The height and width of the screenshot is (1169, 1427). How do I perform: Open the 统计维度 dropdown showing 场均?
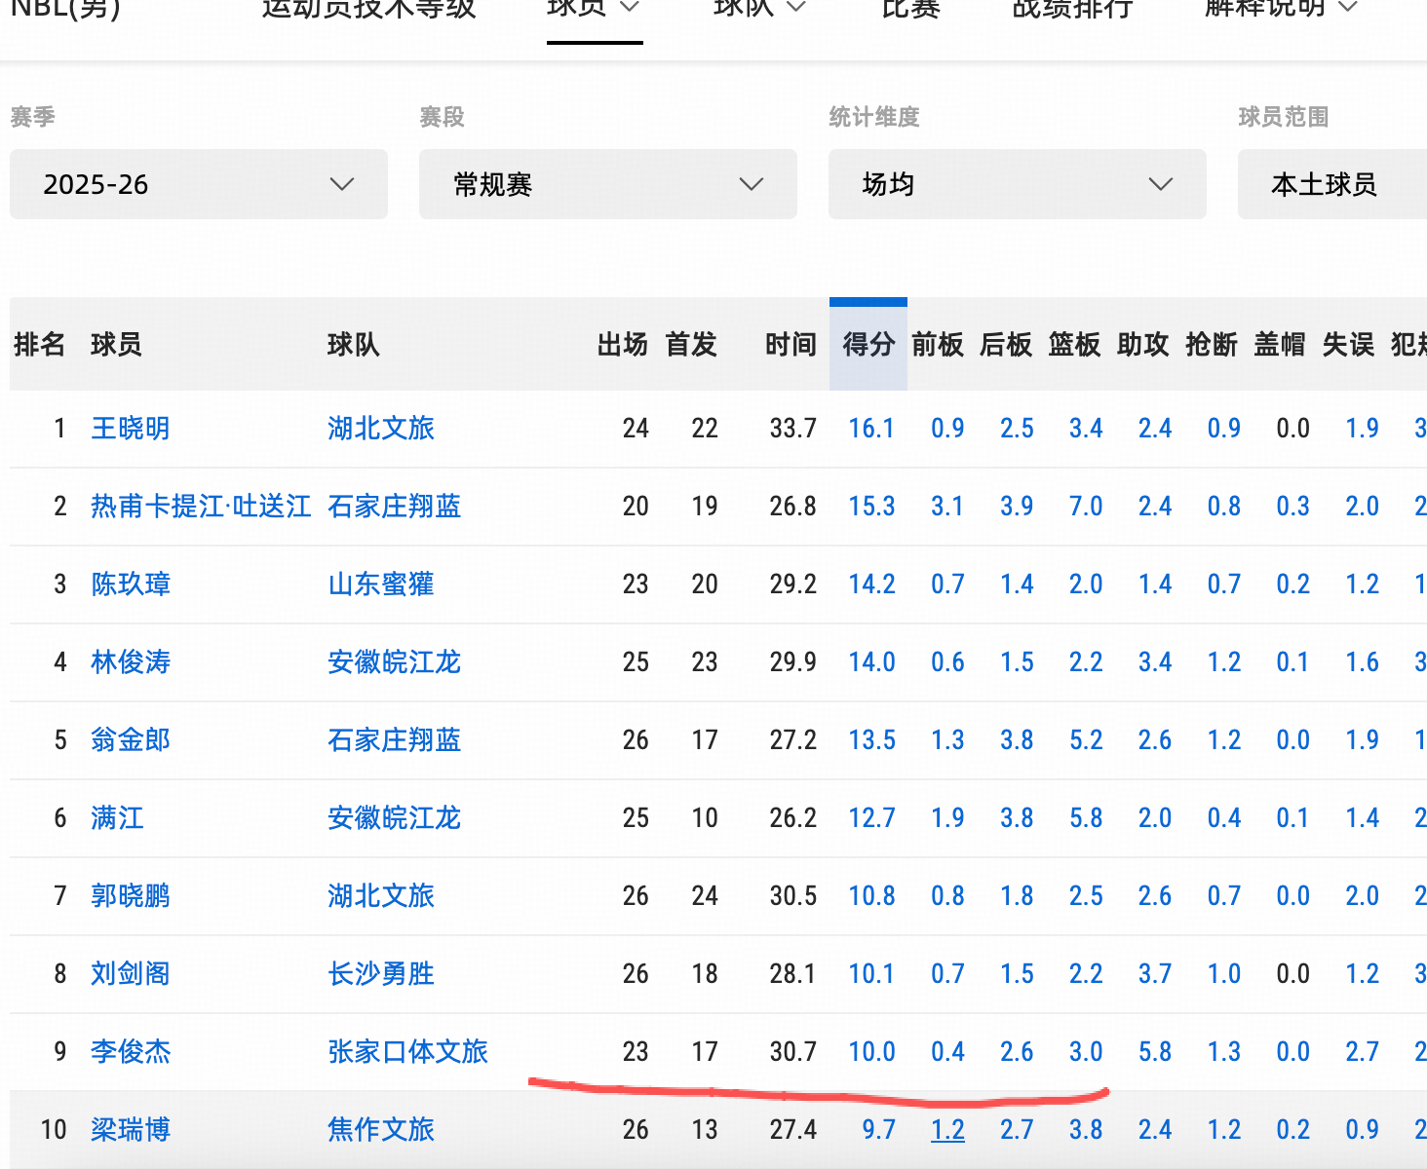(x=1017, y=184)
